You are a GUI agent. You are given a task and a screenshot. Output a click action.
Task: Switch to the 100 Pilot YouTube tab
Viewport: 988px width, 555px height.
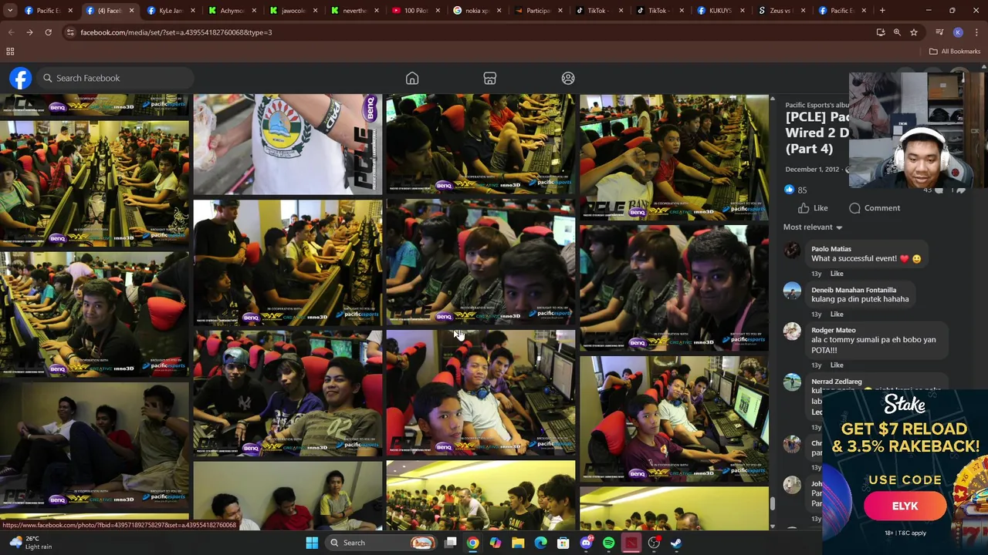[x=415, y=11]
